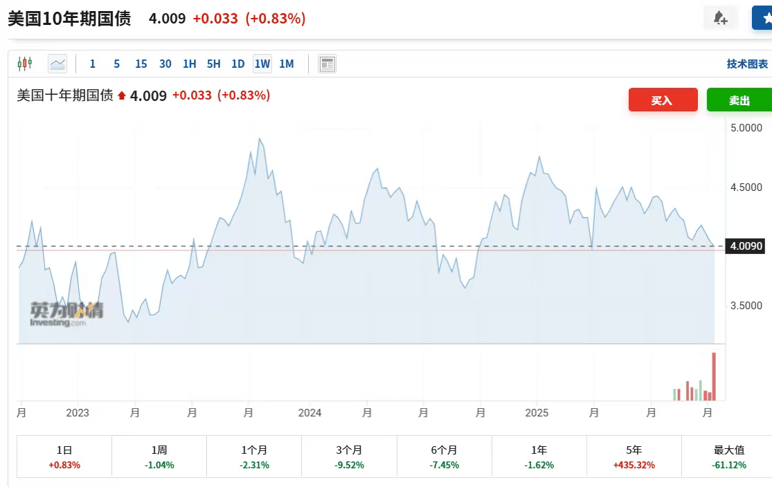Image resolution: width=772 pixels, height=487 pixels.
Task: Choose the 5H timeframe
Action: pos(213,64)
